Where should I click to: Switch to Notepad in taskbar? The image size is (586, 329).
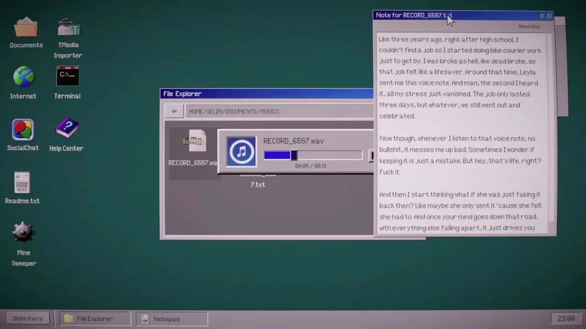(172, 318)
